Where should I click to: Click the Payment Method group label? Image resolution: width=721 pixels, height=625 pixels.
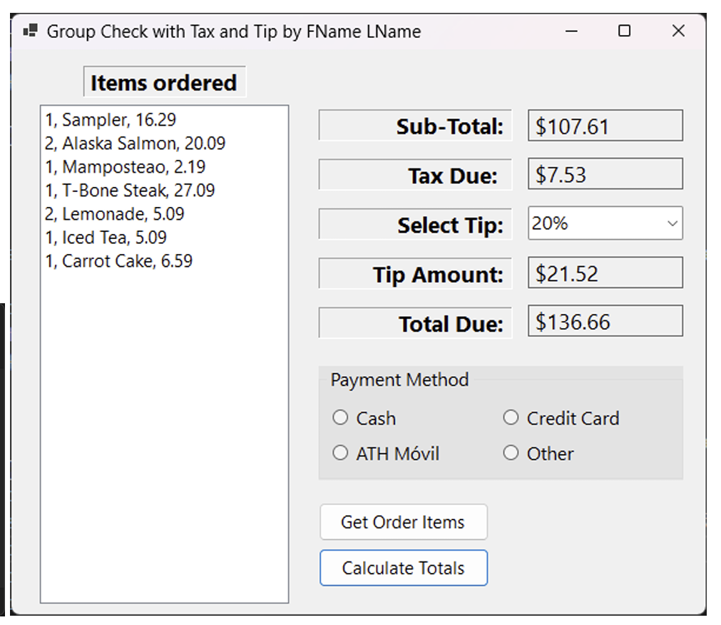point(399,380)
